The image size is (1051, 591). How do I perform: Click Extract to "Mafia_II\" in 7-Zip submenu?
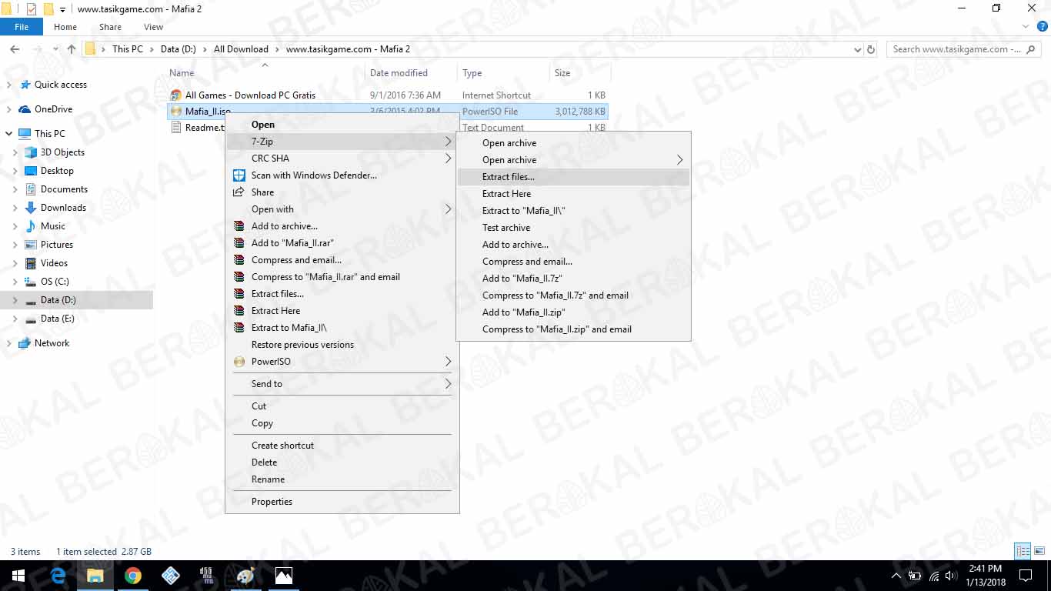tap(573, 211)
